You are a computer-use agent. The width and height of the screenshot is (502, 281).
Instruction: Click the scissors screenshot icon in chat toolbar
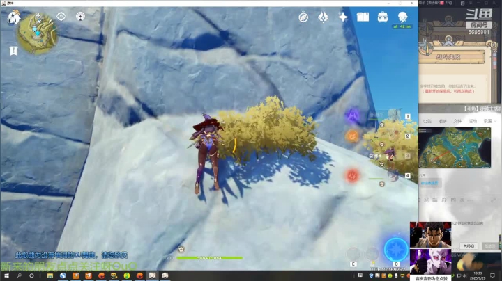pyautogui.click(x=427, y=200)
